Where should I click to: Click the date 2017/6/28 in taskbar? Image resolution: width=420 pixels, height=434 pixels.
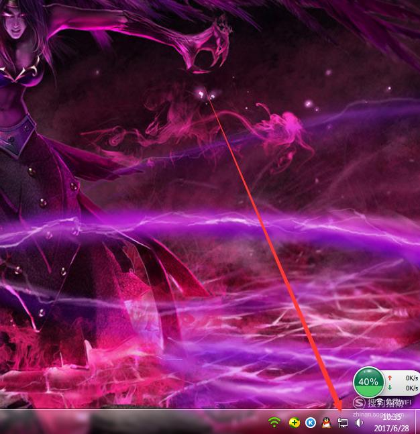(x=391, y=429)
